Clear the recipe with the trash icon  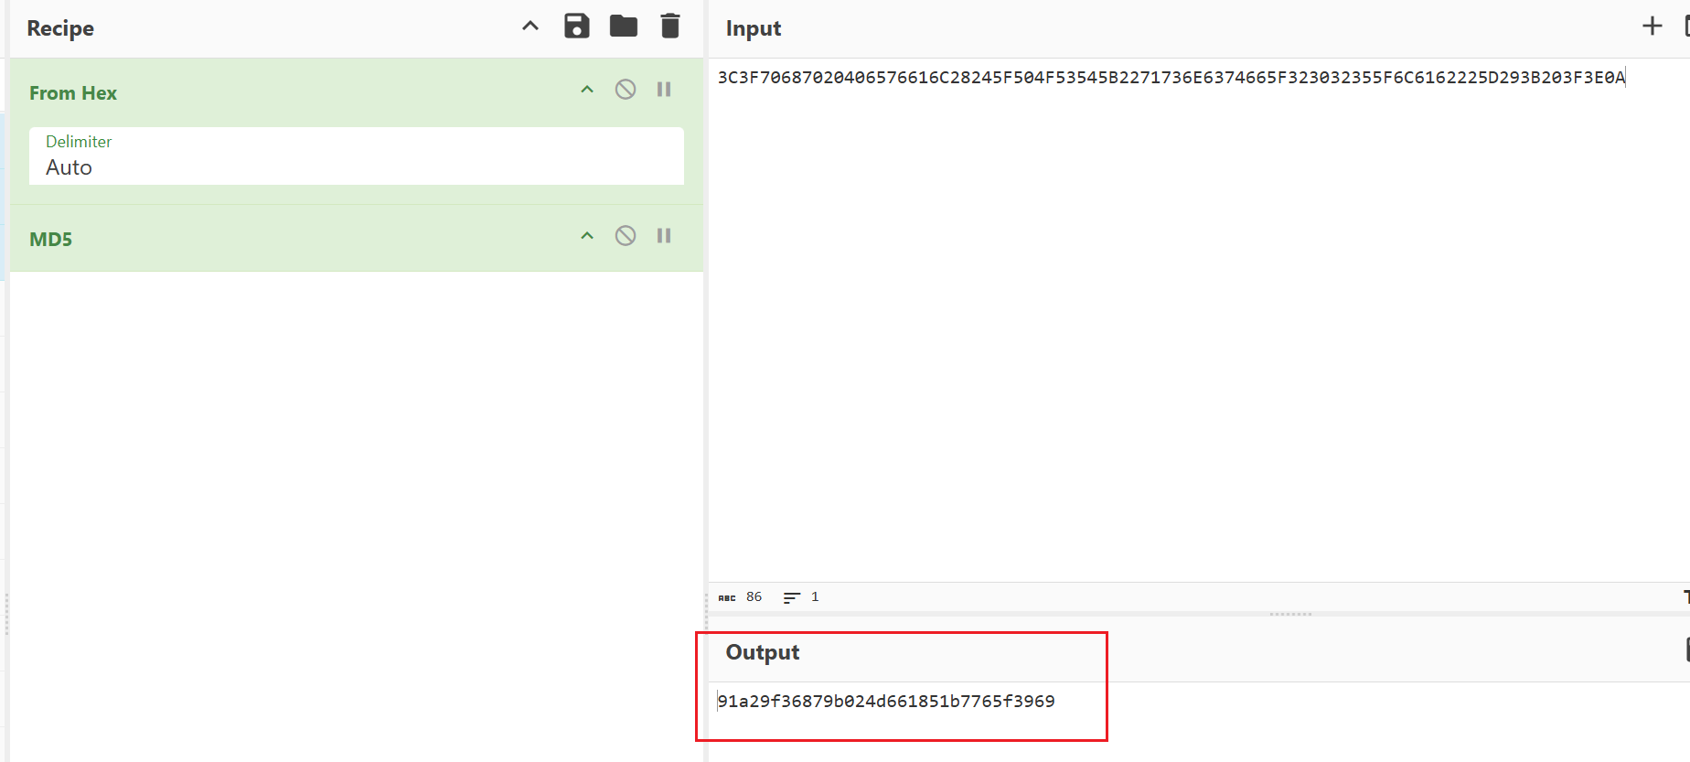click(x=670, y=27)
